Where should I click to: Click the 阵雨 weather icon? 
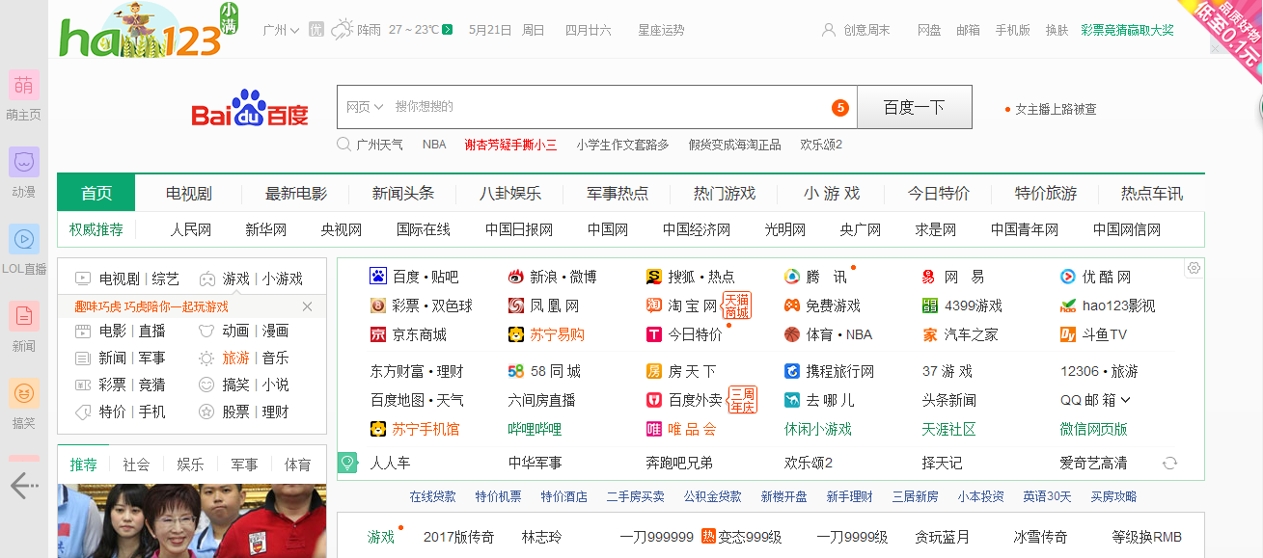[x=343, y=28]
